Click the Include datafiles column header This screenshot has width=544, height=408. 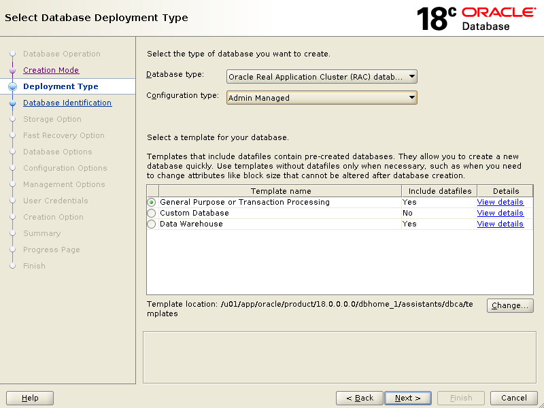[439, 191]
